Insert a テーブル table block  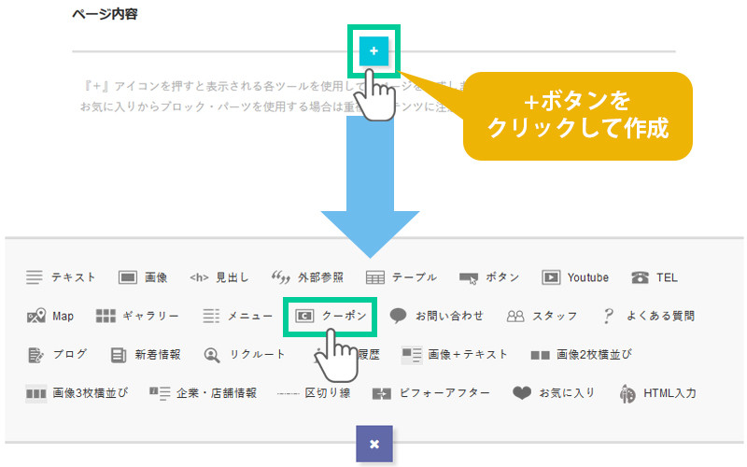tap(401, 277)
